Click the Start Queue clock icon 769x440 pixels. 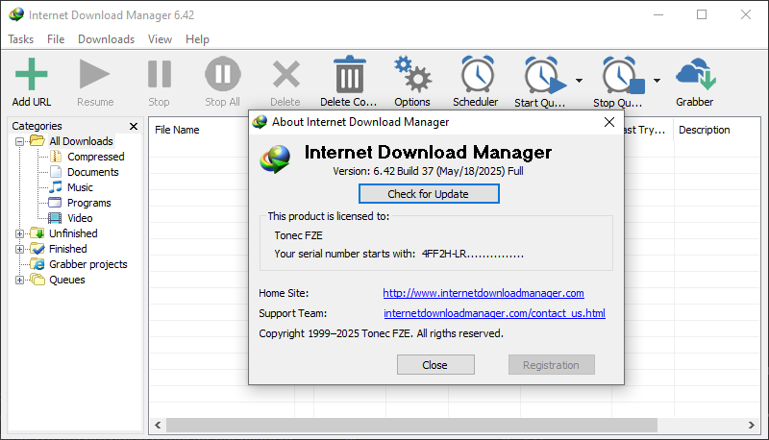click(544, 75)
